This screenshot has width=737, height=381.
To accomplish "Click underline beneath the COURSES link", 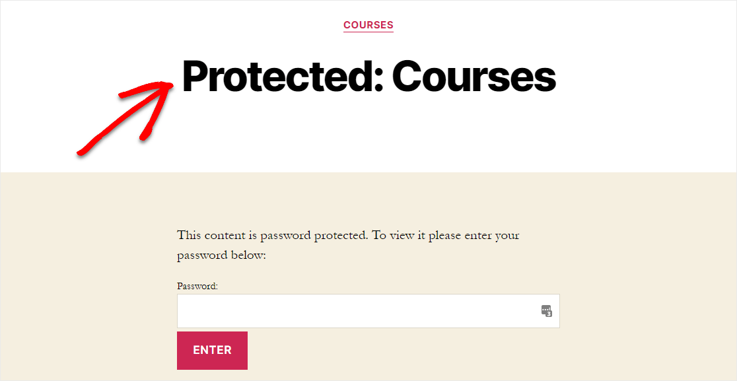I will click(x=368, y=32).
